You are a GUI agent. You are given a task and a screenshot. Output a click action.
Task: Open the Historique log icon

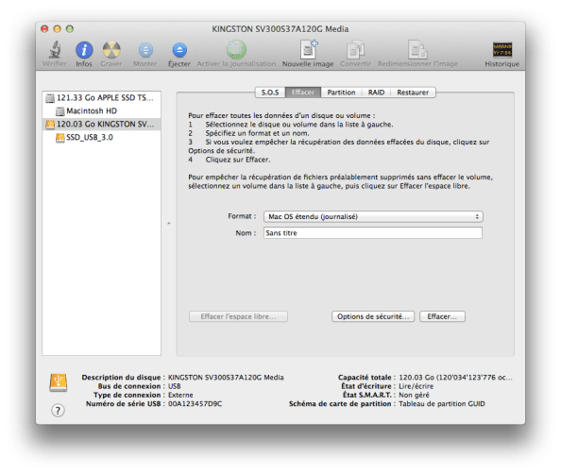click(501, 50)
